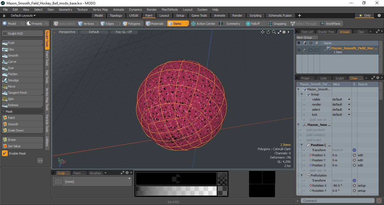The image size is (384, 205).
Task: Select the Carve sculpt tool
Action: (23, 62)
